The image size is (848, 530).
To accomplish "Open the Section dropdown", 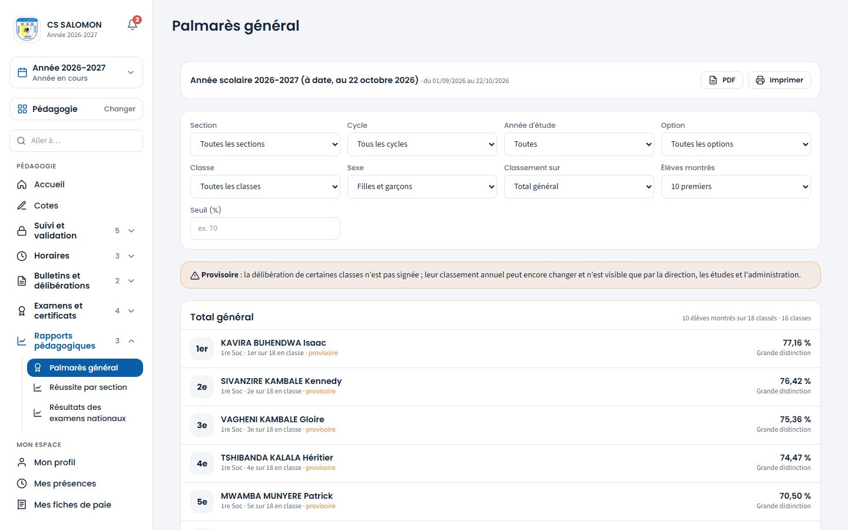I will (265, 144).
